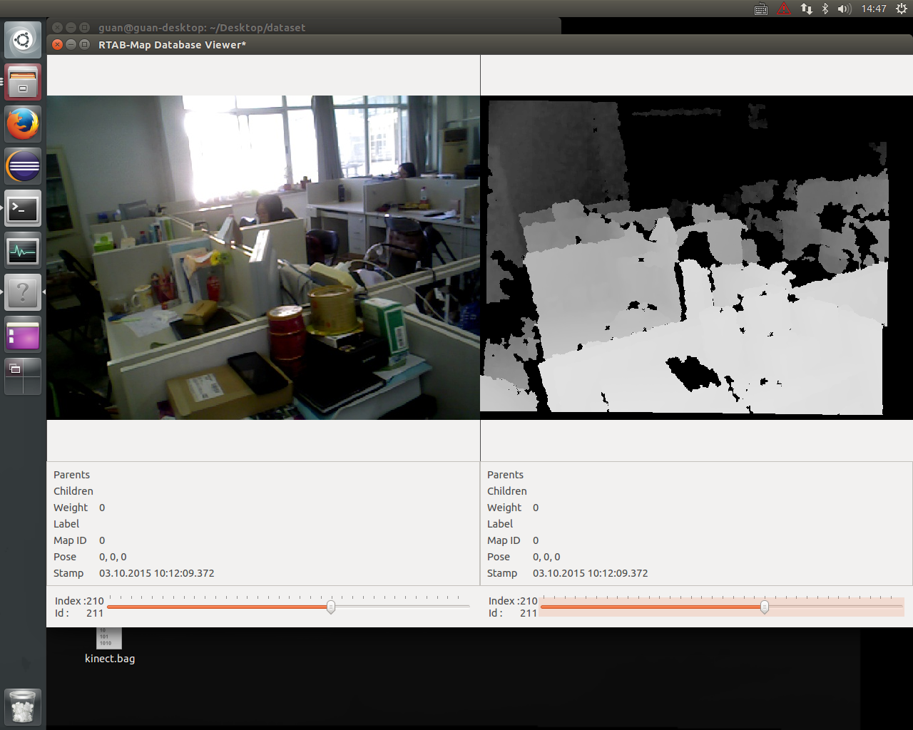Click the question mark launcher icon

[23, 293]
